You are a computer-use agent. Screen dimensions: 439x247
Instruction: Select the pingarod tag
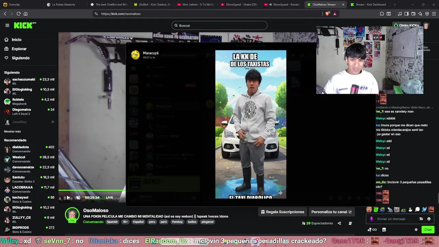pyautogui.click(x=207, y=222)
